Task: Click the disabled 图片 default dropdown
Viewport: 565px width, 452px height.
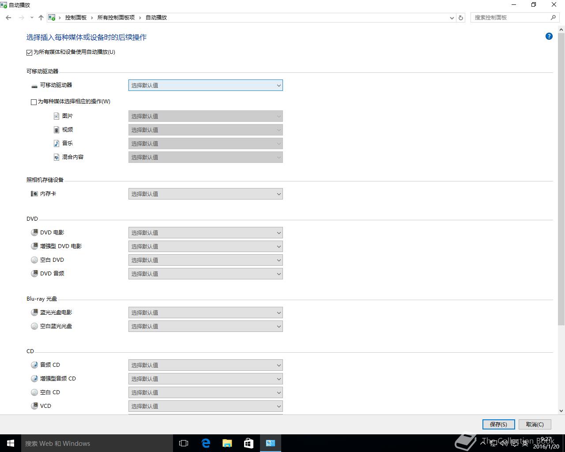Action: [206, 116]
